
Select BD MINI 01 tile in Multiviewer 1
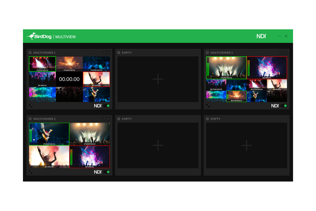click(x=42, y=79)
